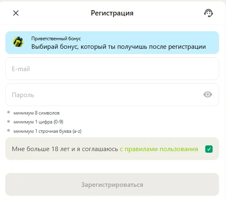Image resolution: width=226 pixels, height=199 pixels.
Task: Open the welcome bonus banner 'Выбирай бонус'
Action: (x=112, y=43)
